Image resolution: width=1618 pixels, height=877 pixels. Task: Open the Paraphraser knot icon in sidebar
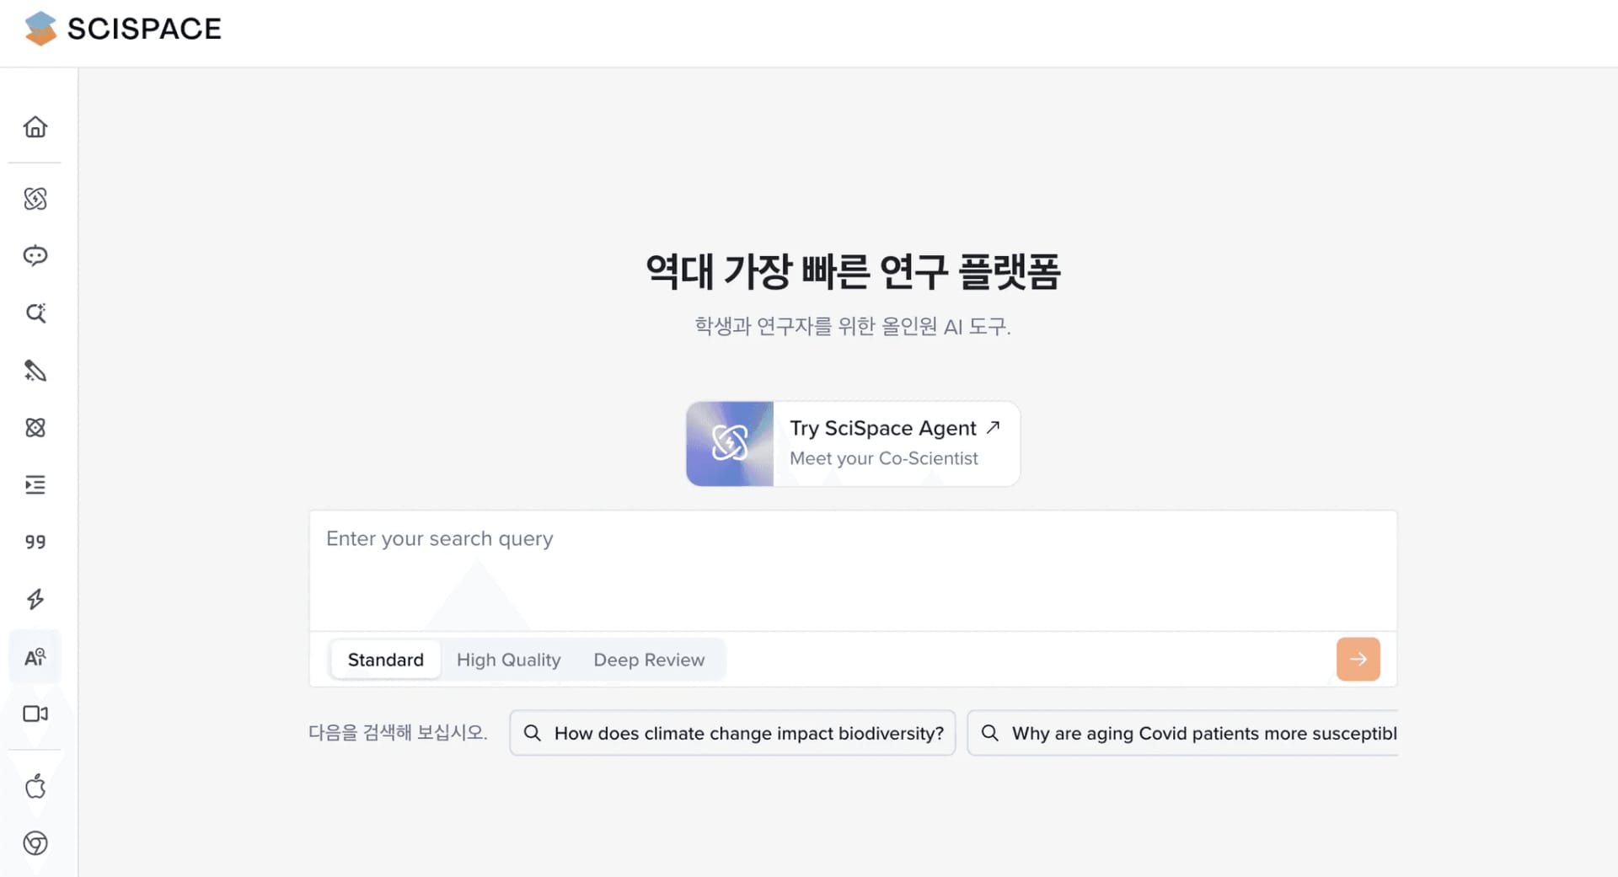[x=35, y=428]
